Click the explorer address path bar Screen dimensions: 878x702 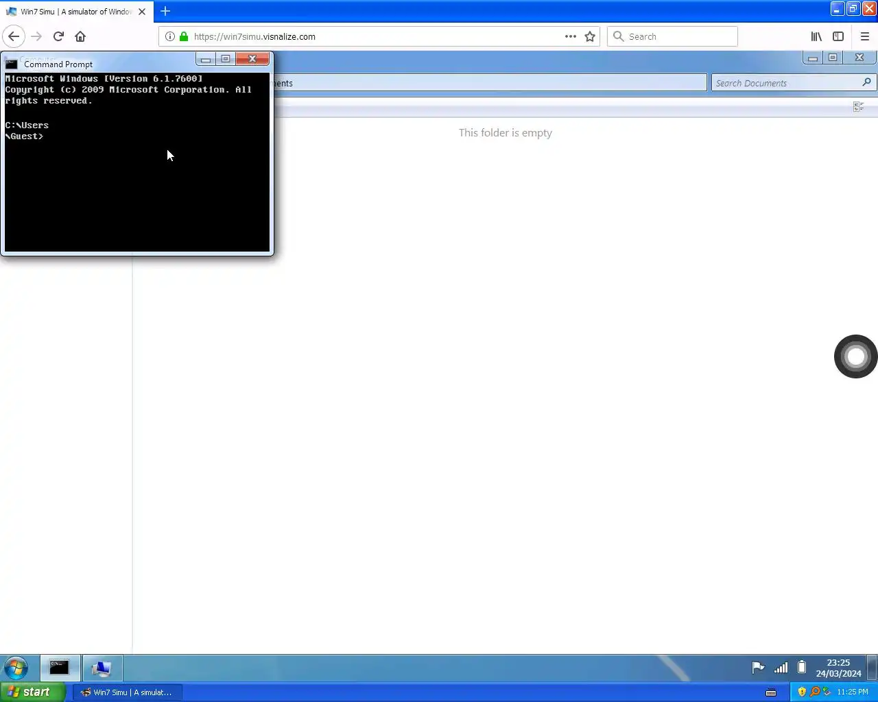click(490, 83)
